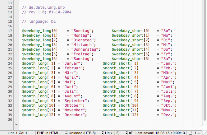
Task: Click the Line 1 Col 1 position indicator
Action: tap(17, 133)
